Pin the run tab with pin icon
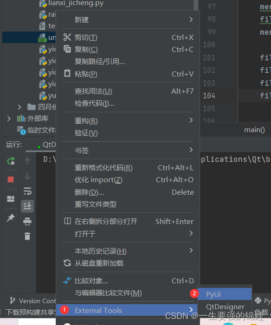The image size is (271, 325). click(11, 217)
